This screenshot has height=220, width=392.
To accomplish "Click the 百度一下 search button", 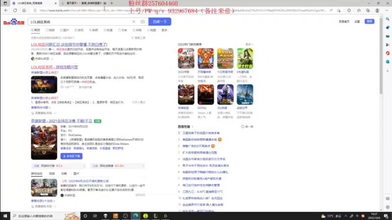I will point(160,22).
